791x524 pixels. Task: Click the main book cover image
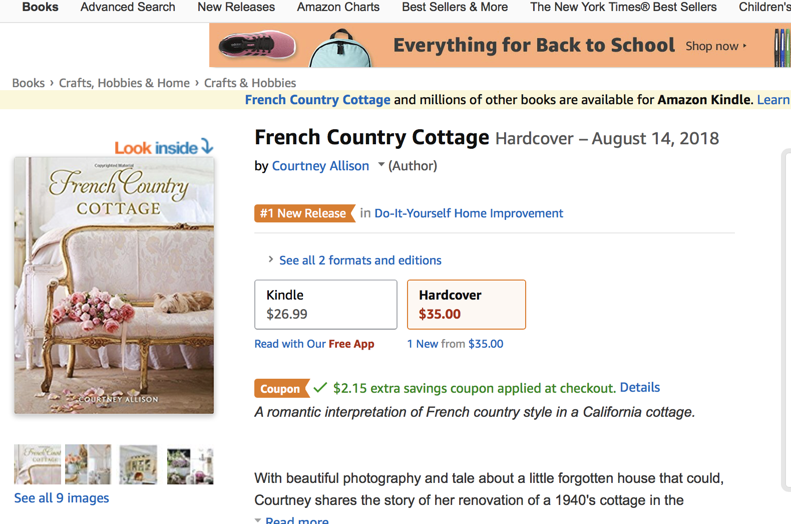click(x=114, y=286)
